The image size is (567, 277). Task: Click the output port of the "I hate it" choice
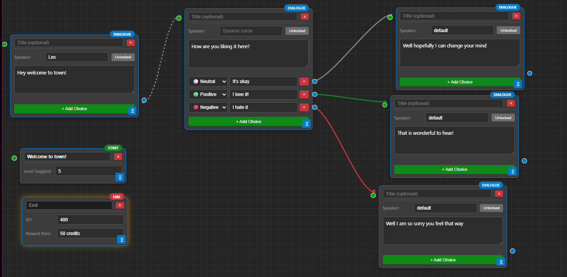(x=315, y=107)
